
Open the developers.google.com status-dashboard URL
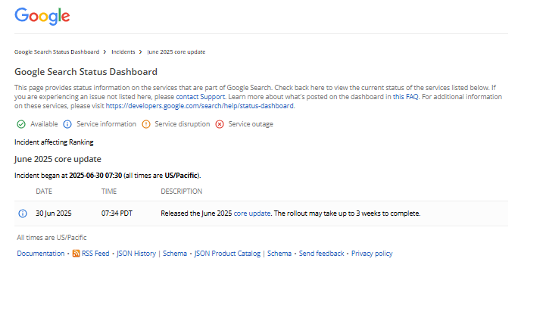(x=199, y=106)
